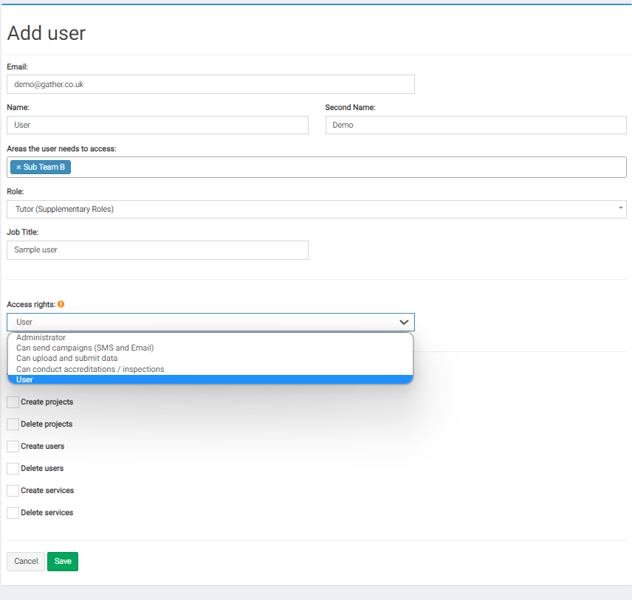Image resolution: width=632 pixels, height=600 pixels.
Task: Toggle the Delete users checkbox
Action: coord(13,468)
